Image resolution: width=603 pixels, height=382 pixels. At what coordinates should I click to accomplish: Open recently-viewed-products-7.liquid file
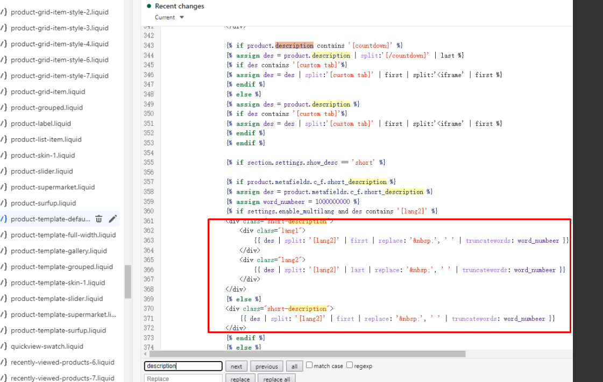click(63, 378)
